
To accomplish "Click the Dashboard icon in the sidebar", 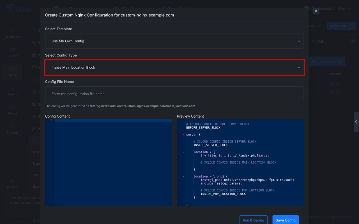I will coord(12,30).
